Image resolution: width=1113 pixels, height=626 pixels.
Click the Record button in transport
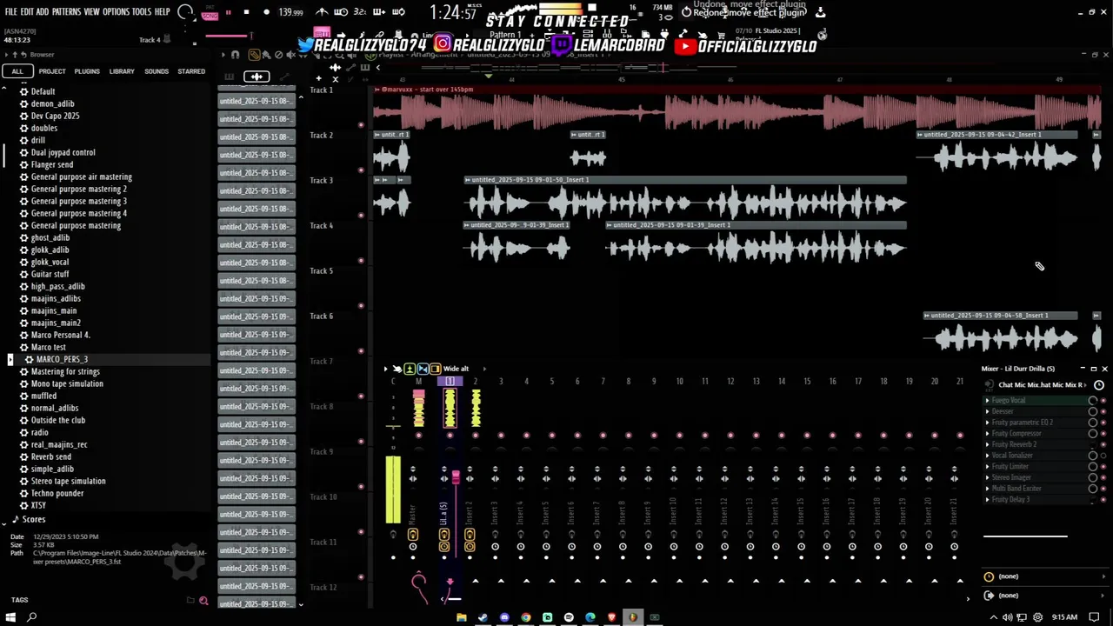pyautogui.click(x=266, y=12)
